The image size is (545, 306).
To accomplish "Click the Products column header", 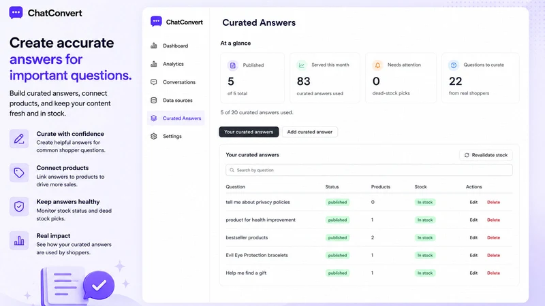I will pos(381,186).
